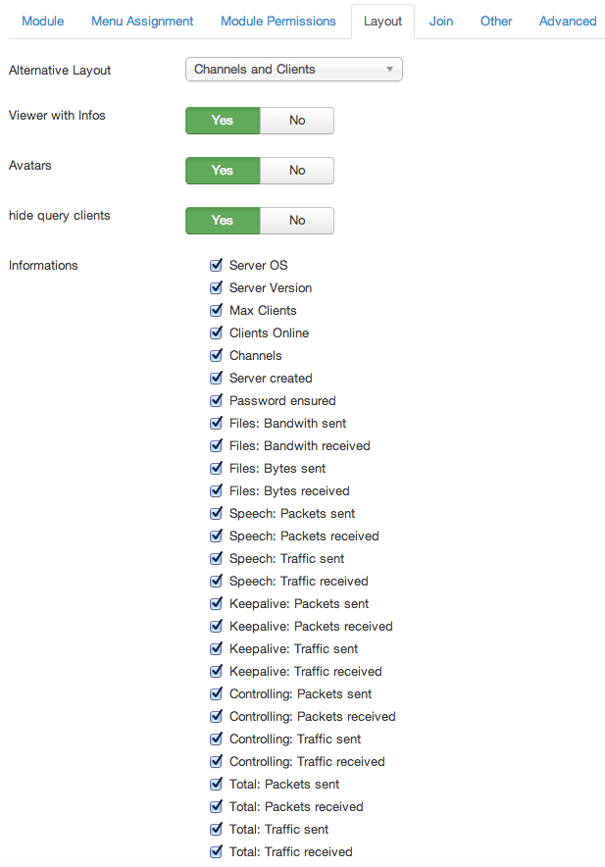This screenshot has width=605, height=867.
Task: Toggle the Password ensured checkbox
Action: (217, 400)
